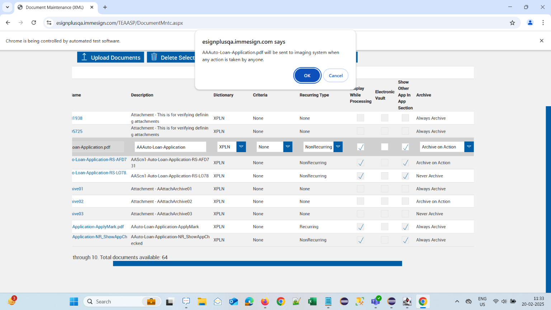
Task: Edit the AAAuto-Loan-Application description field
Action: (x=170, y=147)
